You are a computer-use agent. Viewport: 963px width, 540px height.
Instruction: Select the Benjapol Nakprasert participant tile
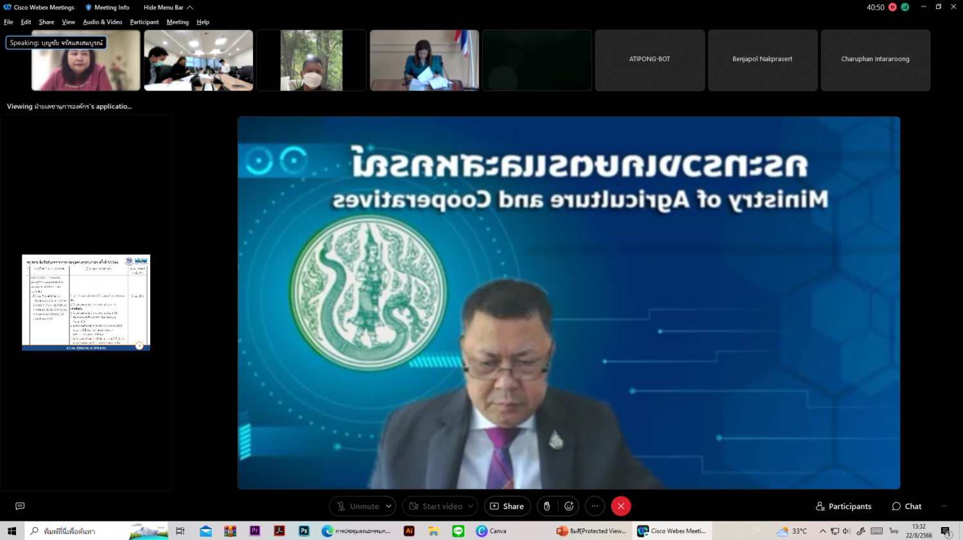point(763,60)
